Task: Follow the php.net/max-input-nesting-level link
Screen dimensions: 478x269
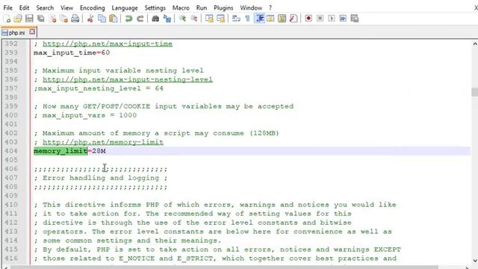Action: [128, 79]
